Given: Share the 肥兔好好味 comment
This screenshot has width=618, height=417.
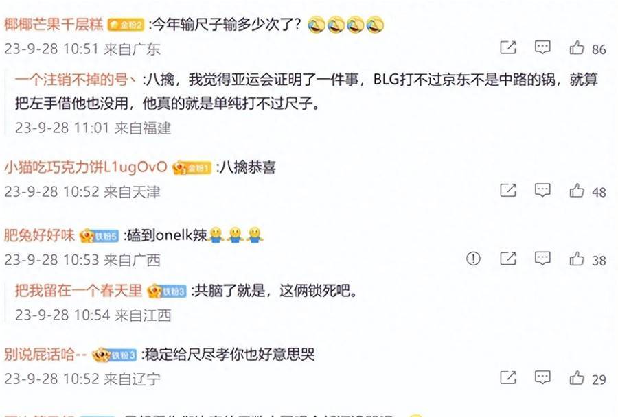Looking at the screenshot, I should [508, 259].
